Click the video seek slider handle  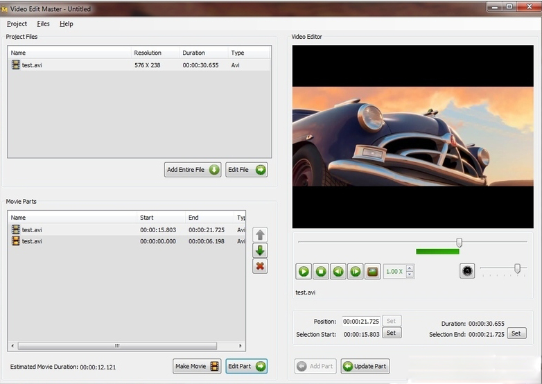[x=459, y=243]
